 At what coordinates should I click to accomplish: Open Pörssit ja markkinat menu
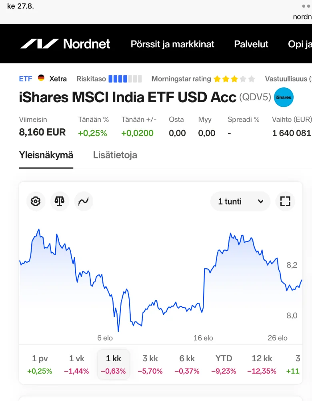click(x=172, y=44)
